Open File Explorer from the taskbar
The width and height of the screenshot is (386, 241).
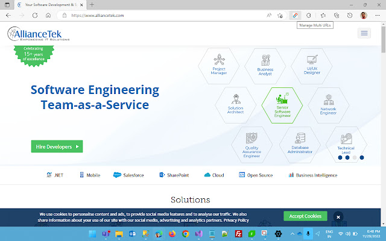(119, 234)
